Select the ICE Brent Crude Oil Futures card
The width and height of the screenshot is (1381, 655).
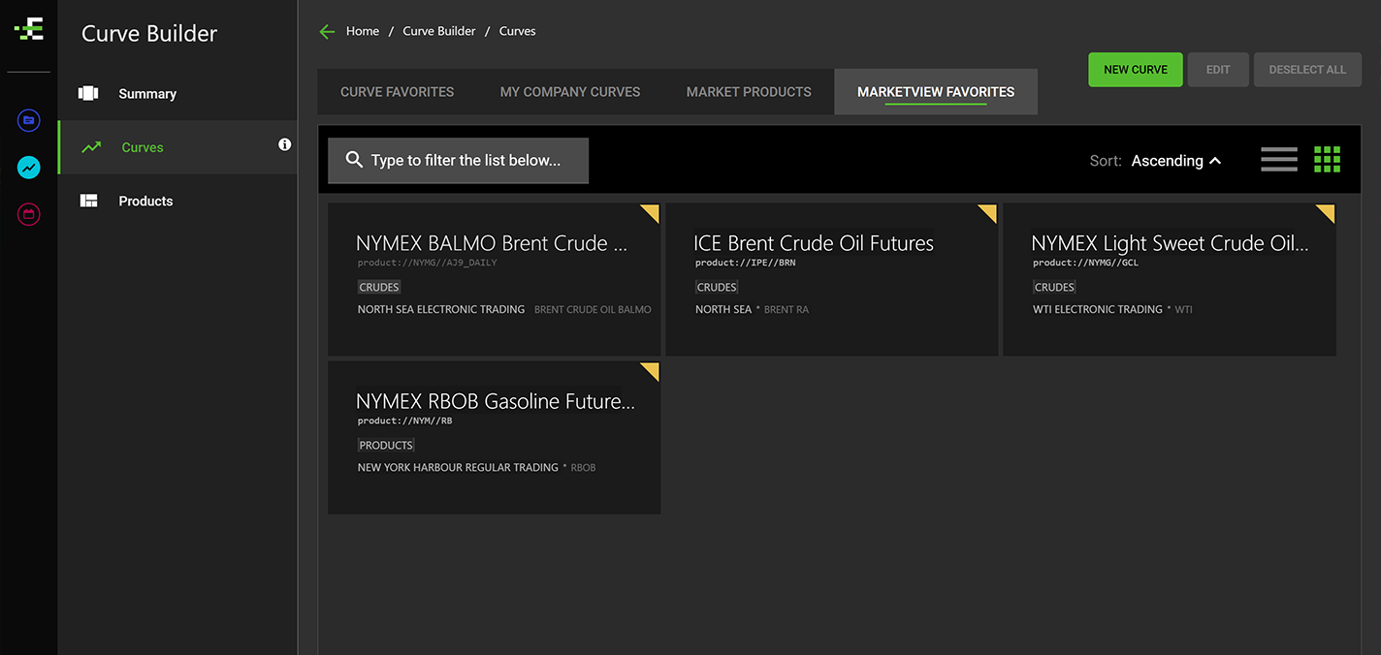click(x=832, y=279)
